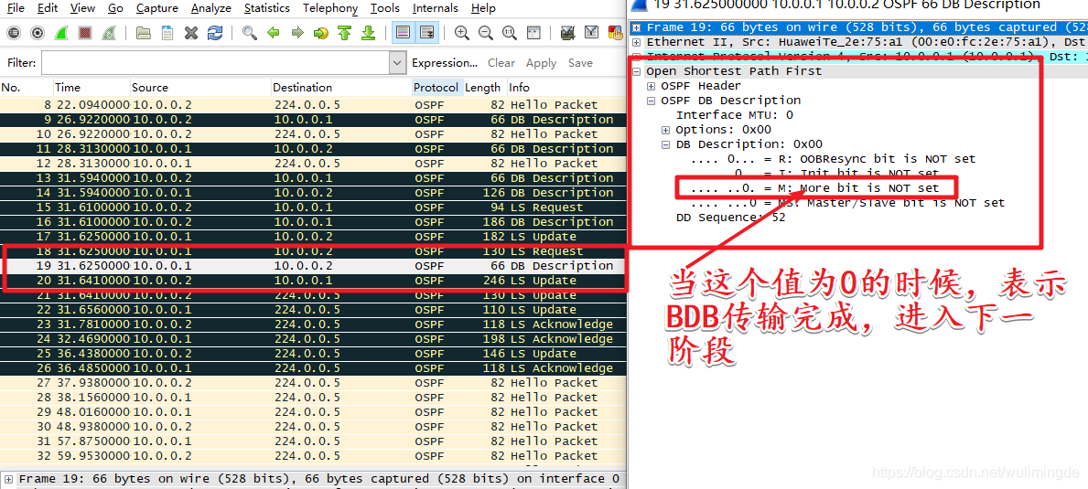Sort by the Time column header

tap(92, 87)
